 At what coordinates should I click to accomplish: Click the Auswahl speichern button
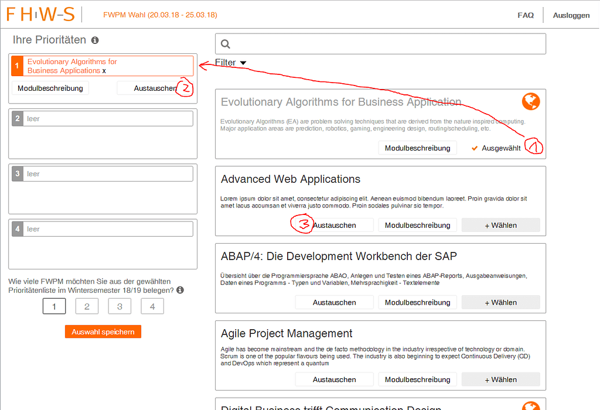103,331
